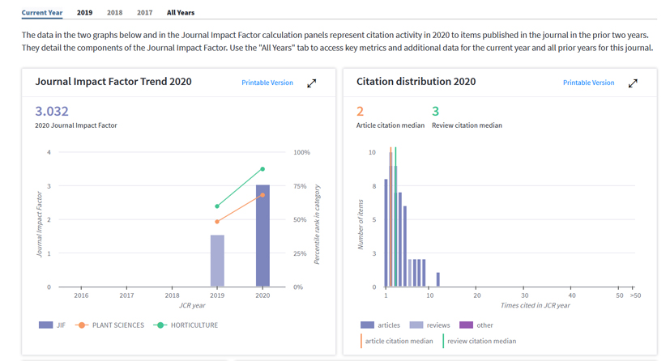Open the All Years tab
Screen dimensions: 670x361
(x=181, y=13)
